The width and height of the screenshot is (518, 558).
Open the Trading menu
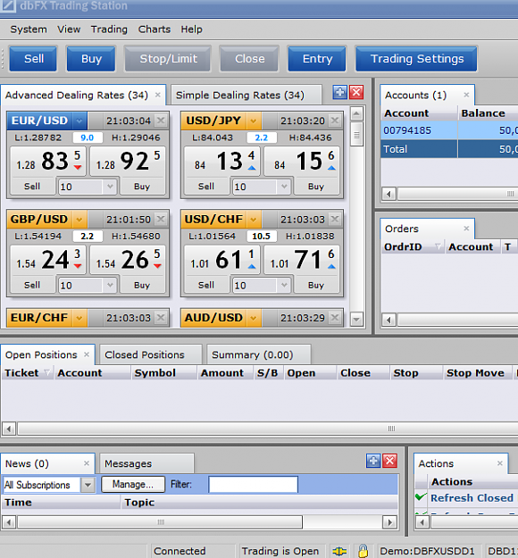[x=109, y=29]
